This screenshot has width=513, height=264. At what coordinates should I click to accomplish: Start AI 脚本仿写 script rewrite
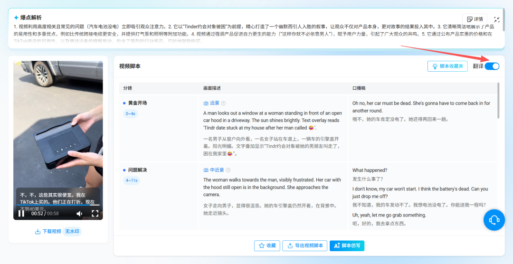347,245
